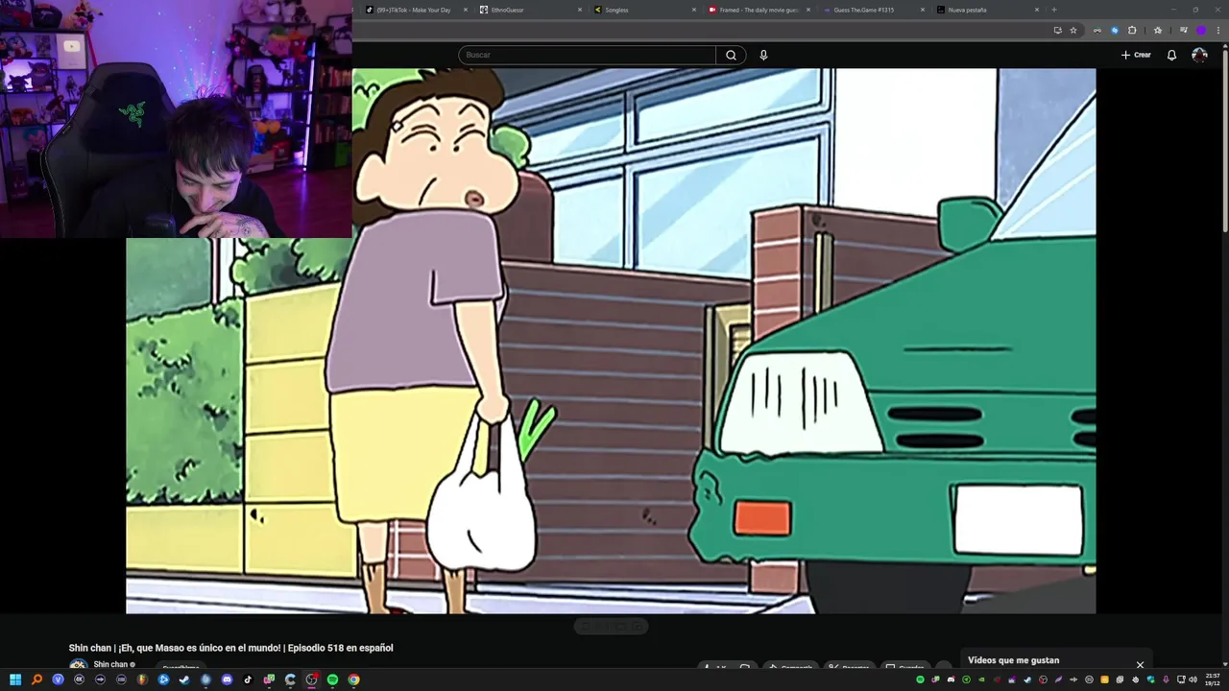Open the Crear menu on YouTube

(x=1136, y=55)
